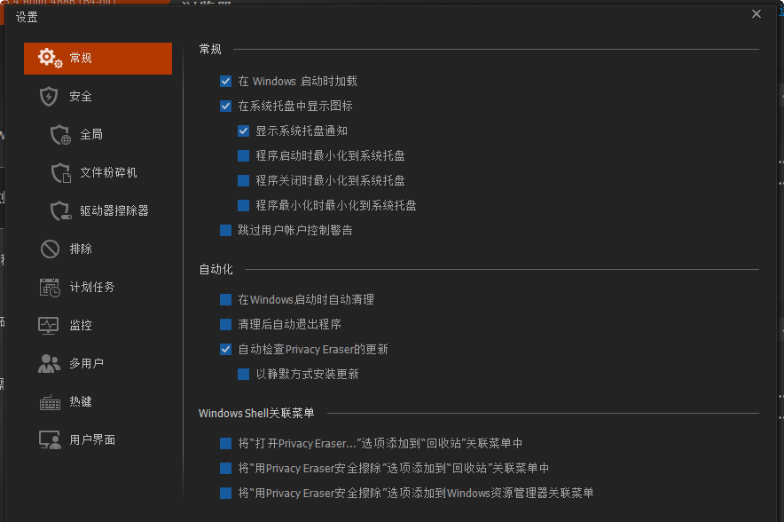Uncheck 自动检查Privacy Eraser的更新
The width and height of the screenshot is (784, 522).
pos(225,349)
